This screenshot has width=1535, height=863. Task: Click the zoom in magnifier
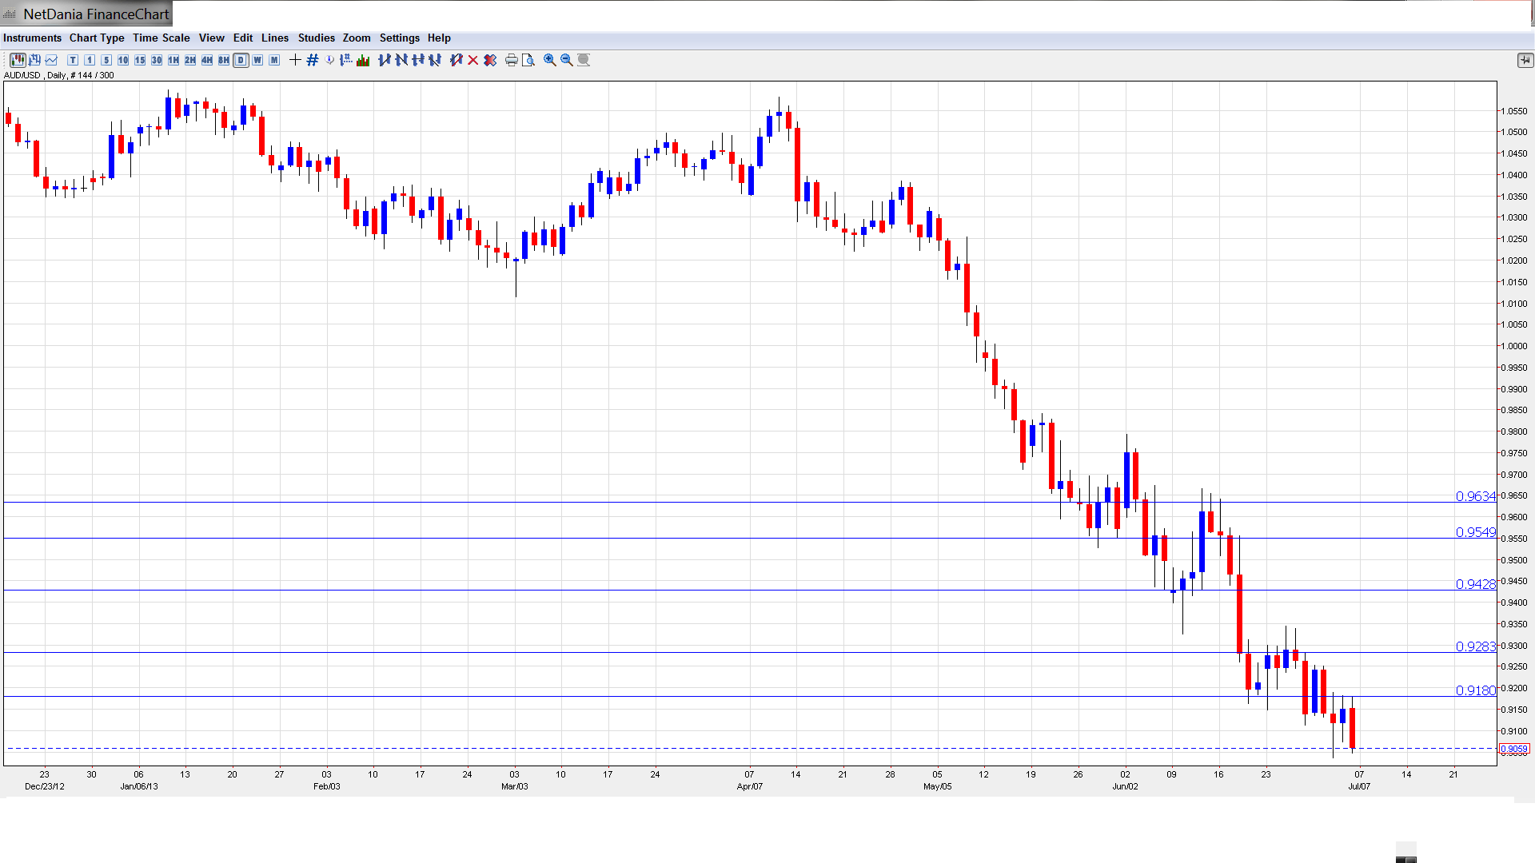pos(550,60)
